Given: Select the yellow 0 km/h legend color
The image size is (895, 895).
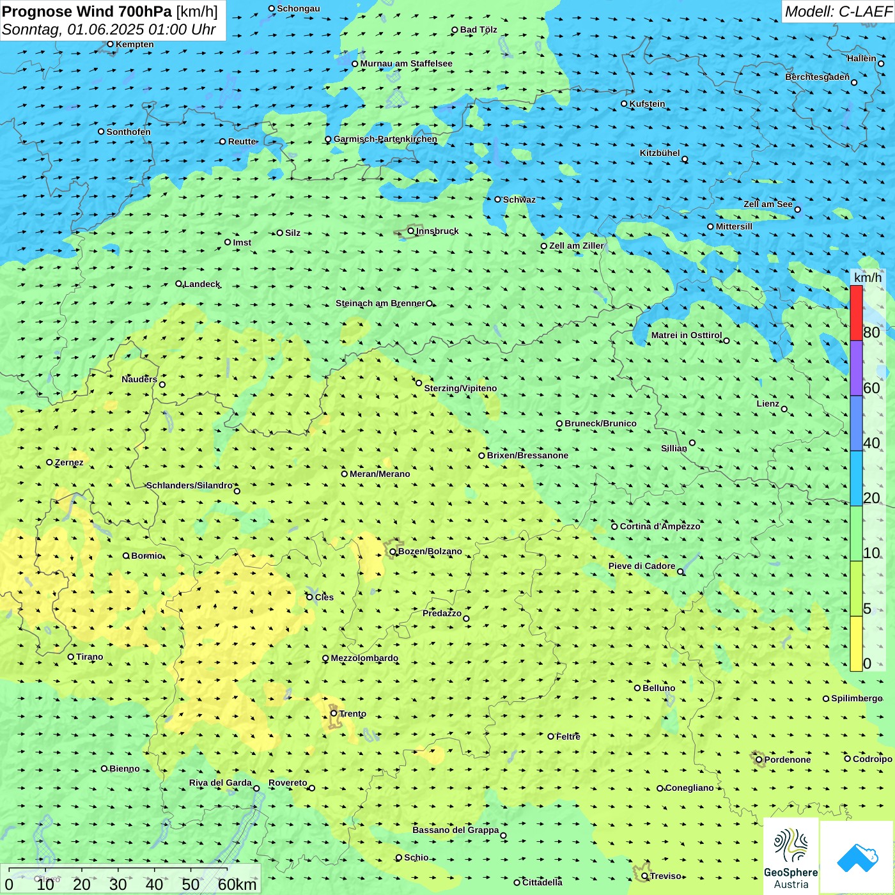Looking at the screenshot, I should click(x=856, y=644).
